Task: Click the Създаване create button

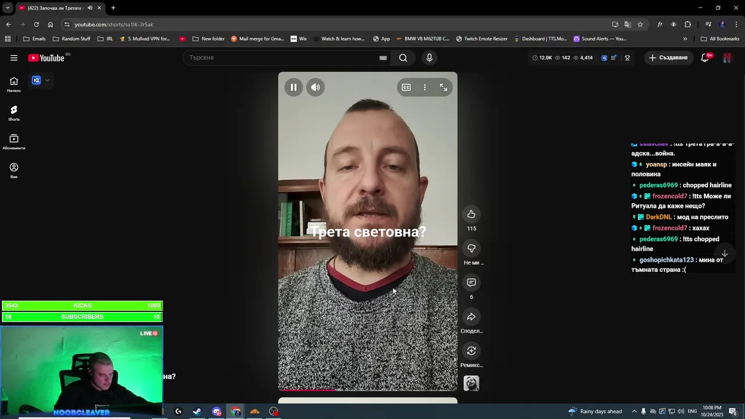Action: (x=668, y=58)
